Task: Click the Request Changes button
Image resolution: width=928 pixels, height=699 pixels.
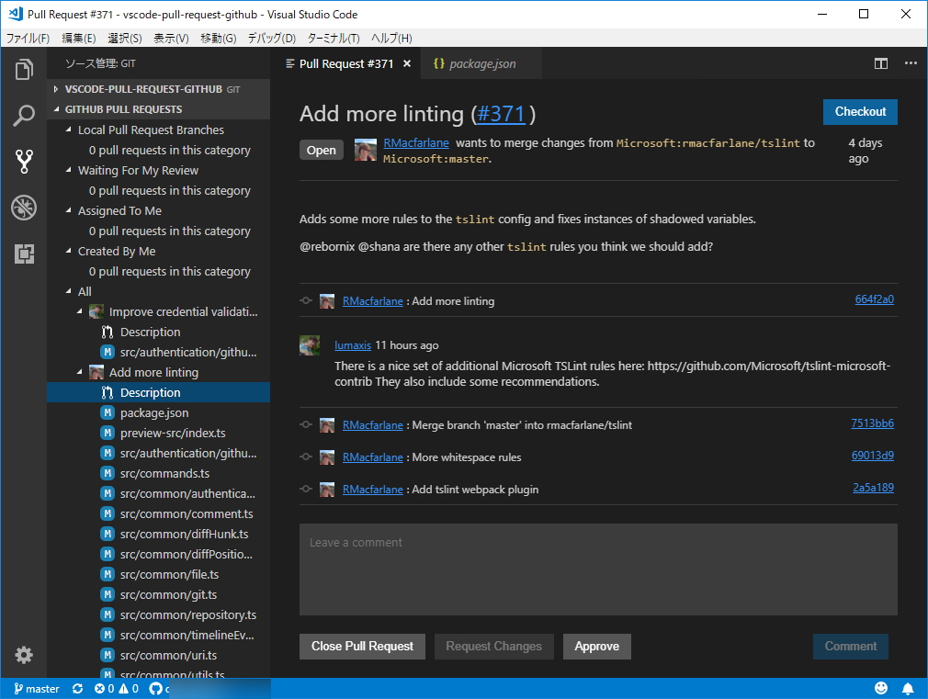Action: (493, 647)
